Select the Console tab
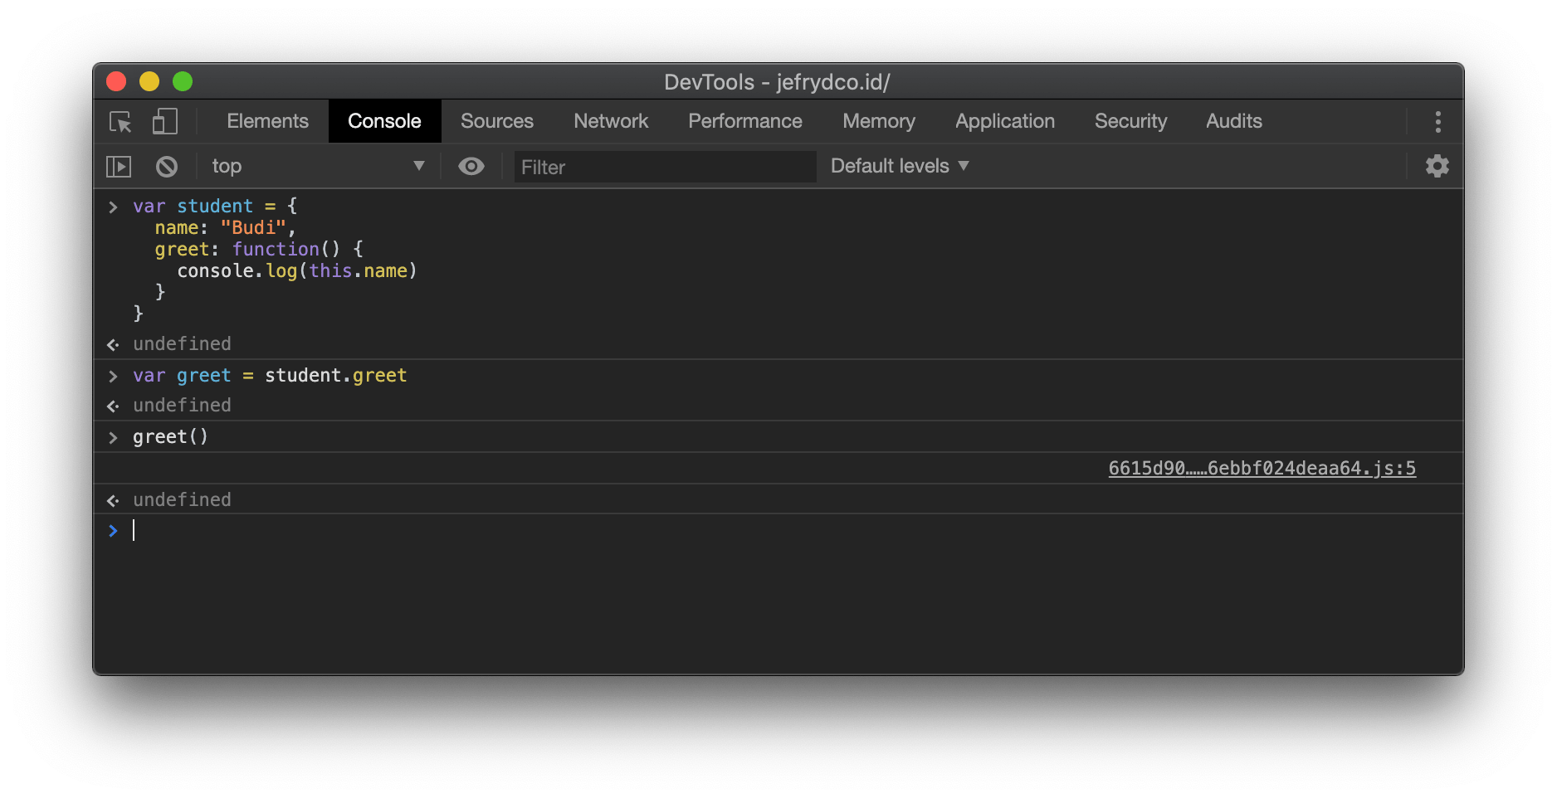 pyautogui.click(x=384, y=121)
